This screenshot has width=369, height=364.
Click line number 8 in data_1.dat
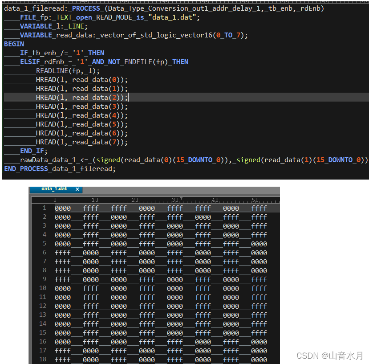point(44,270)
